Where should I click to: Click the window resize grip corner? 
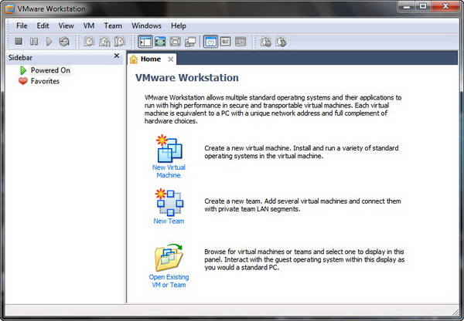coord(455,311)
